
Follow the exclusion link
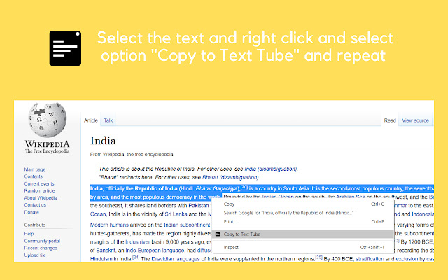407,259
